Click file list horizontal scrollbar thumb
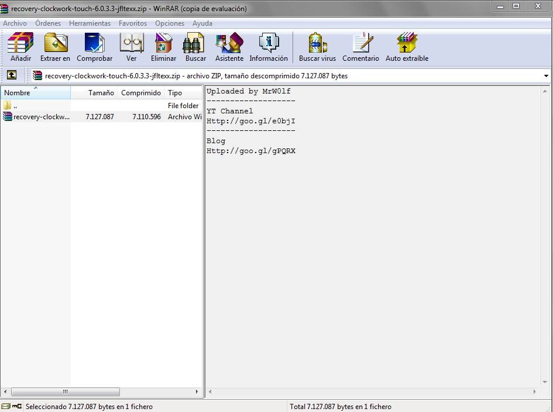 tap(65, 392)
